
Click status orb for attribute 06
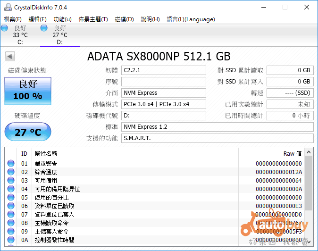(x=11, y=206)
